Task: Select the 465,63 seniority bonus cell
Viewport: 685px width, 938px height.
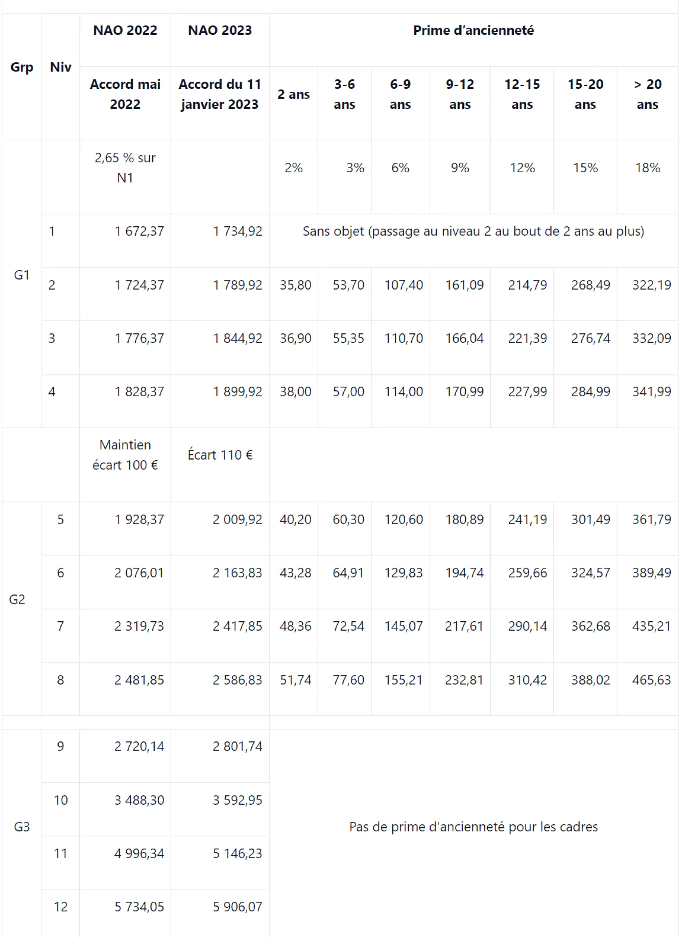Action: tap(651, 680)
